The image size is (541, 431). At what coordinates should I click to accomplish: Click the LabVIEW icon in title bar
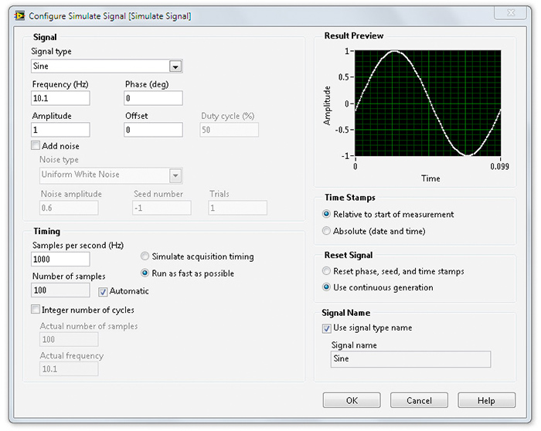[19, 16]
